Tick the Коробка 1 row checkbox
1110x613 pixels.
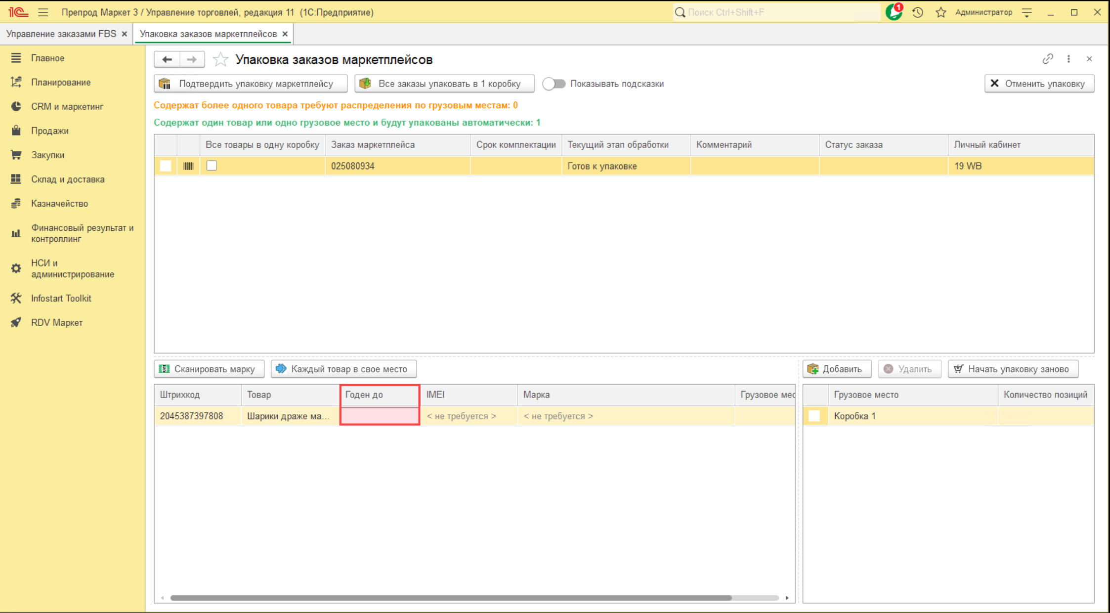click(814, 416)
